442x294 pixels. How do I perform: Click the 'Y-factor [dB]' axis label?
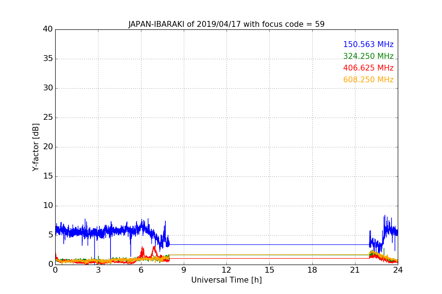[36, 147]
